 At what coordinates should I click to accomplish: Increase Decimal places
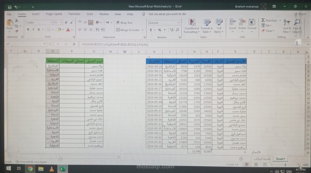coord(172,30)
